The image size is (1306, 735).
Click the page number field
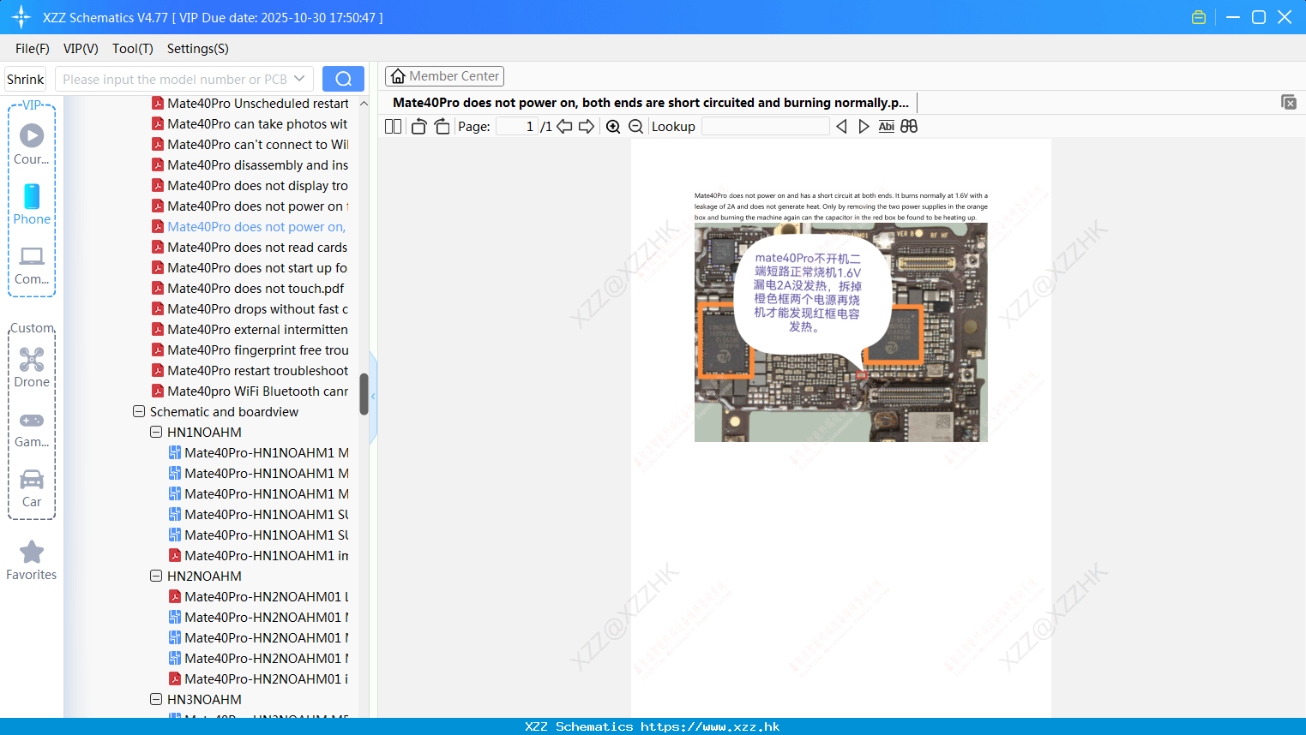click(x=517, y=126)
